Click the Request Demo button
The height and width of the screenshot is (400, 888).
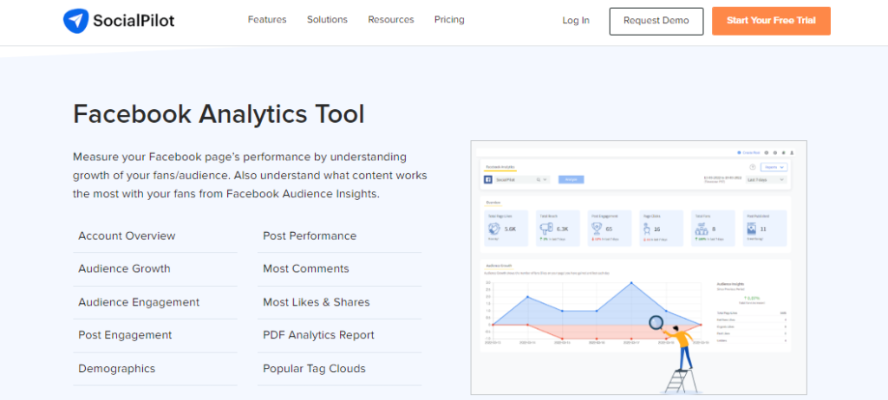(656, 21)
